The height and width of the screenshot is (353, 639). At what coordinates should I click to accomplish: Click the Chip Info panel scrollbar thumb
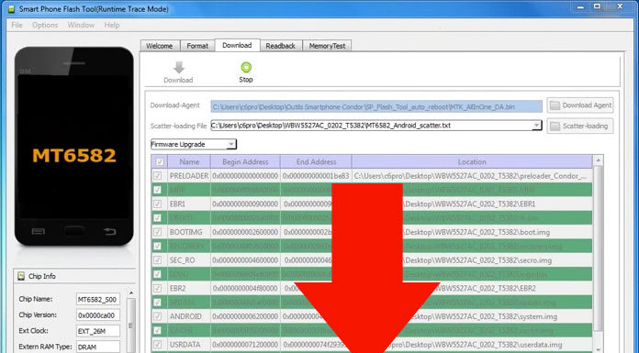131,325
